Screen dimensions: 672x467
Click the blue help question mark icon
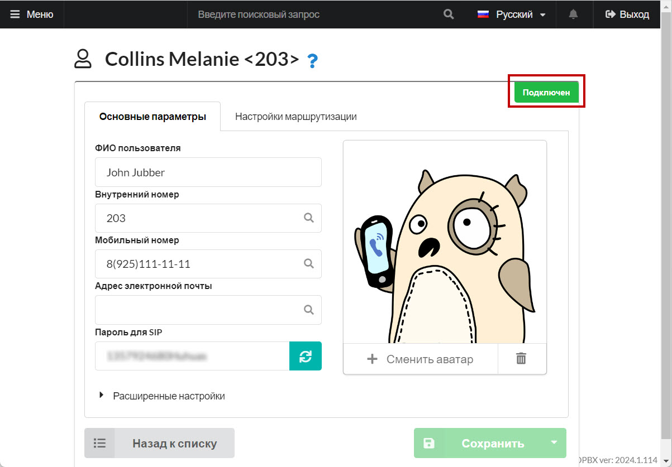pyautogui.click(x=313, y=60)
